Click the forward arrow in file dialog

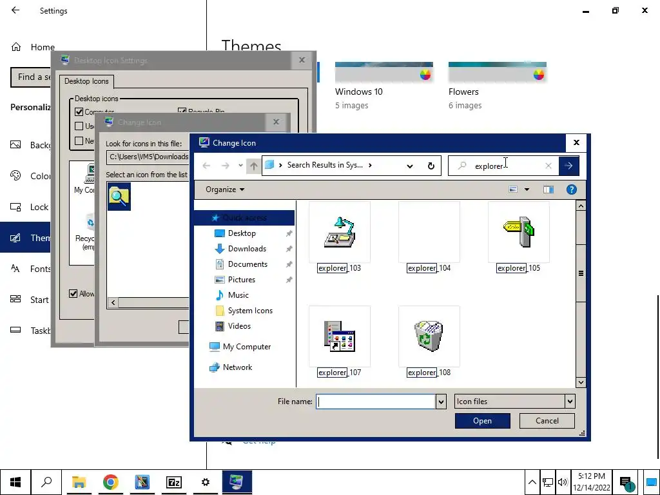pyautogui.click(x=225, y=166)
